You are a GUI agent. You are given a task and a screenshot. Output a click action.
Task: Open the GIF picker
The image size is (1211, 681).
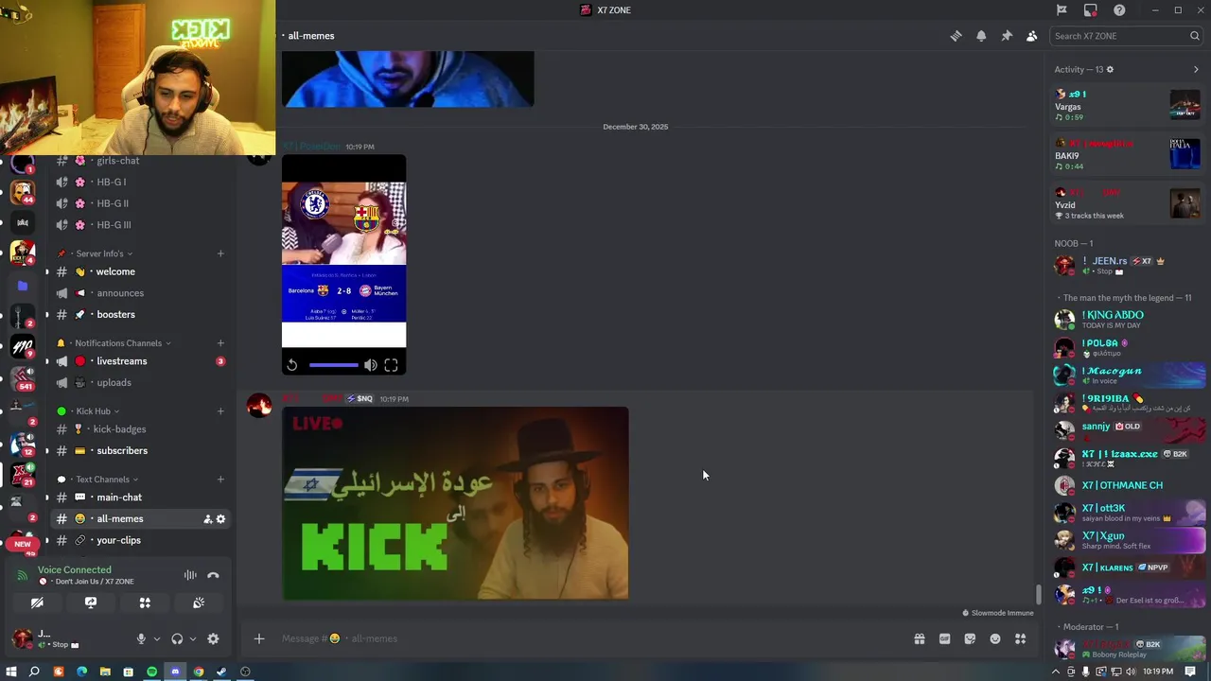[944, 639]
